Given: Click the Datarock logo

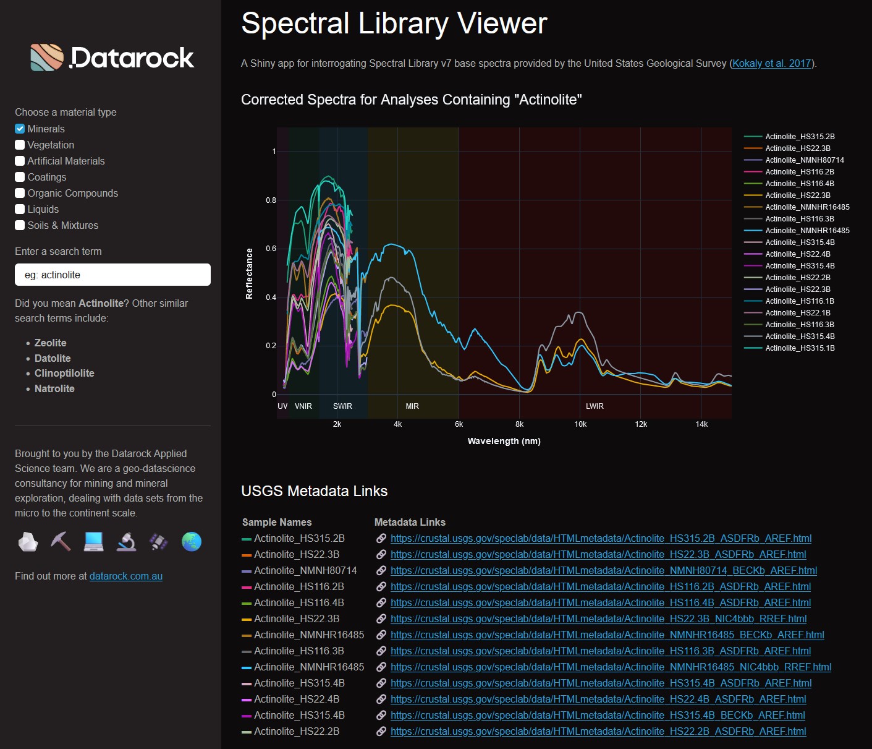Looking at the screenshot, I should point(112,58).
